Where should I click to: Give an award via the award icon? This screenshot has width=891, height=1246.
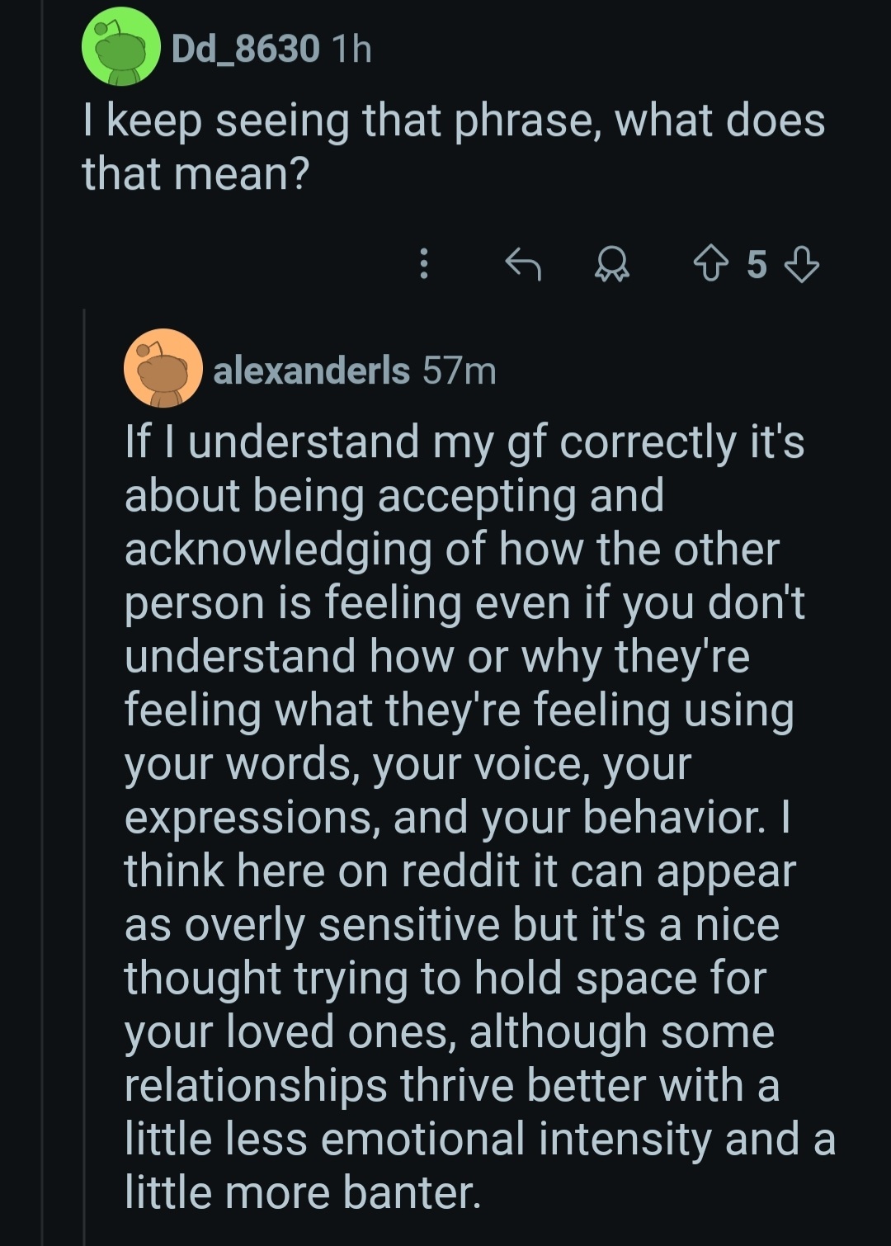612,264
